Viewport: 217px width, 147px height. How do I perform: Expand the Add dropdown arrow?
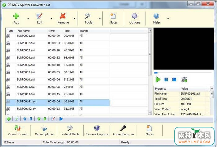pyautogui.click(x=28, y=18)
